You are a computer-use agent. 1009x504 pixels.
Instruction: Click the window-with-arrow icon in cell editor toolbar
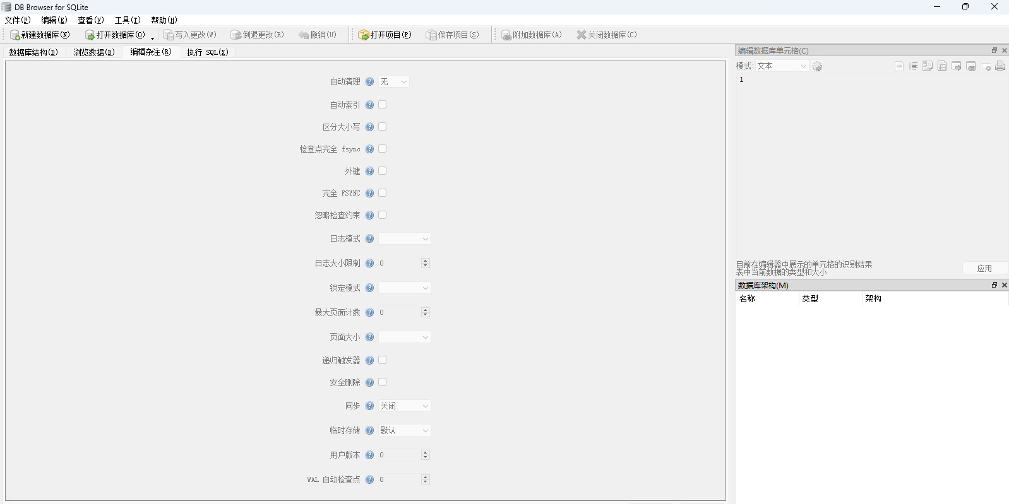(957, 66)
